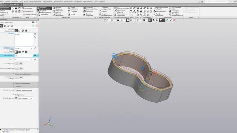Open Угол value dropdown arrow
This screenshot has height=133, width=237.
pyautogui.click(x=31, y=59)
